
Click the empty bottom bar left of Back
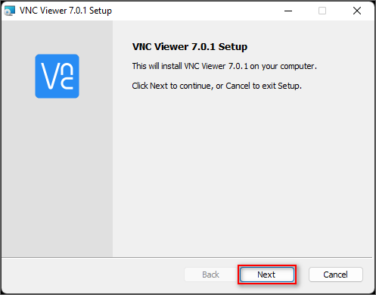point(93,275)
